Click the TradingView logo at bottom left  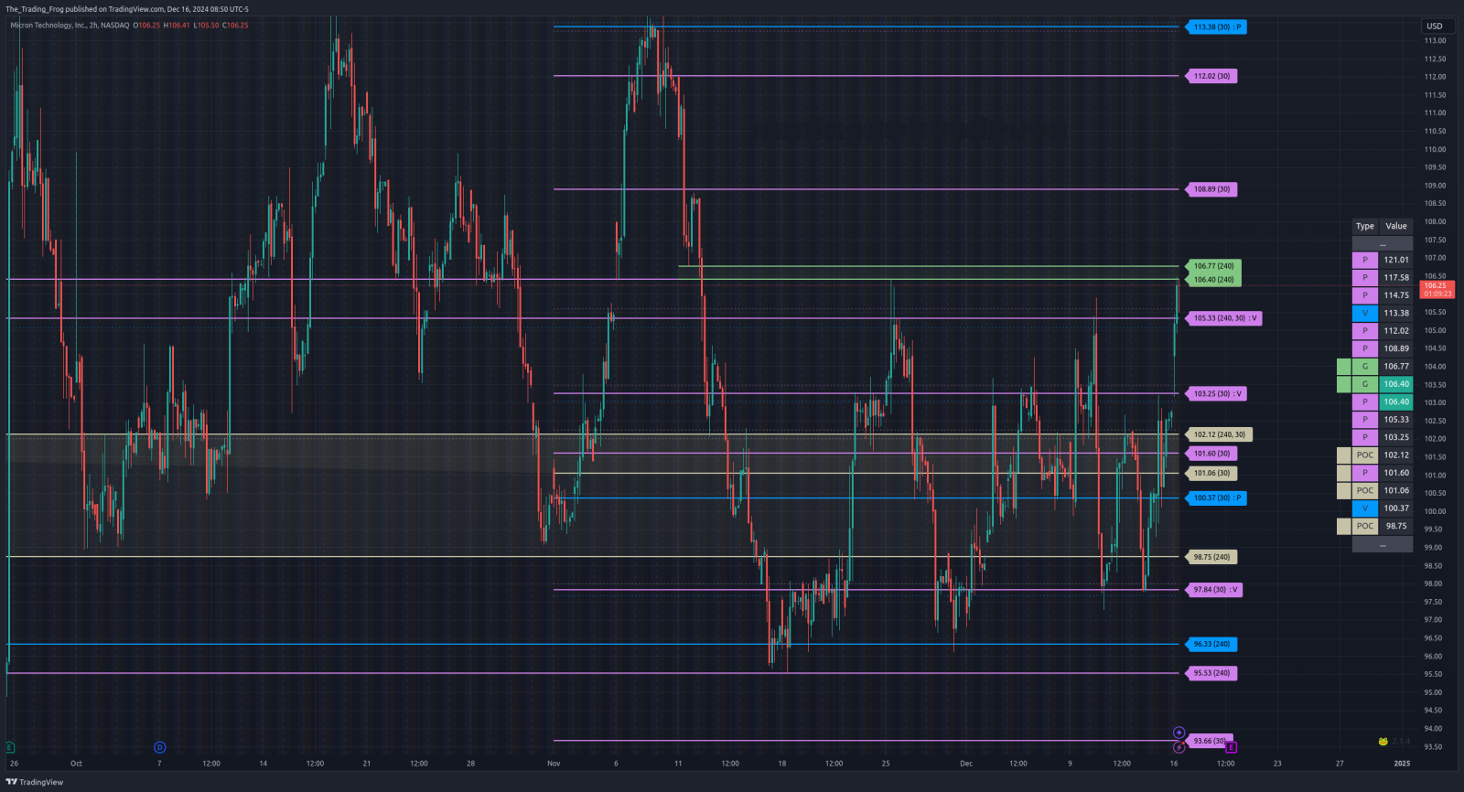[x=35, y=782]
